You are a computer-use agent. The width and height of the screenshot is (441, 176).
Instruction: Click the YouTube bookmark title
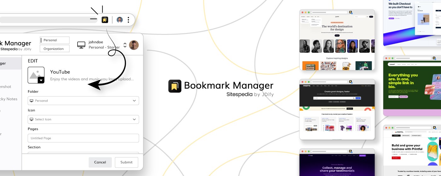[60, 72]
